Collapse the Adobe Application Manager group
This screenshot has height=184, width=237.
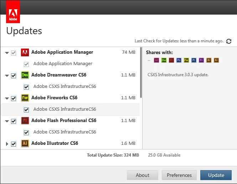point(7,53)
